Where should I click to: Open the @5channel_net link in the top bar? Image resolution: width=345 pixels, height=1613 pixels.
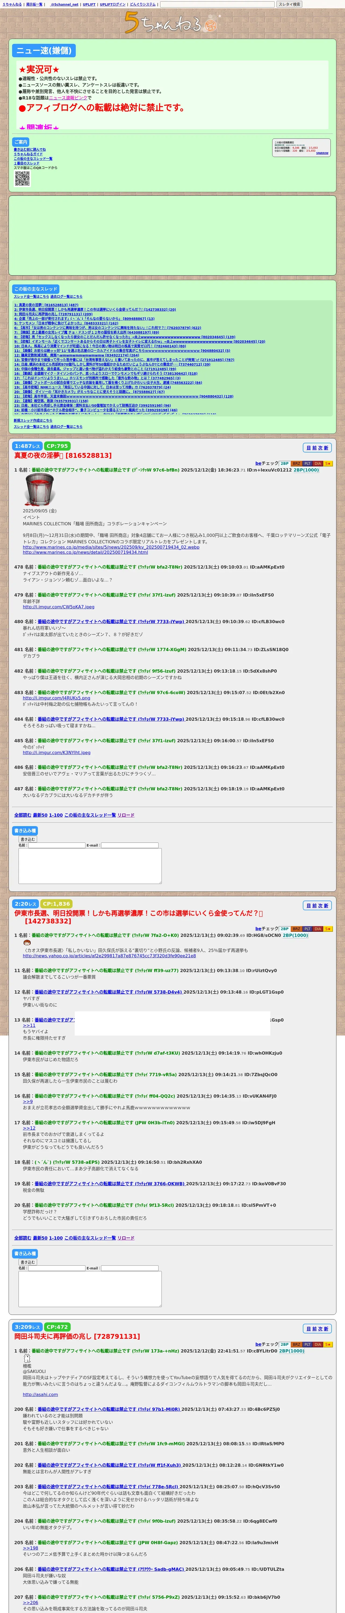64,4
